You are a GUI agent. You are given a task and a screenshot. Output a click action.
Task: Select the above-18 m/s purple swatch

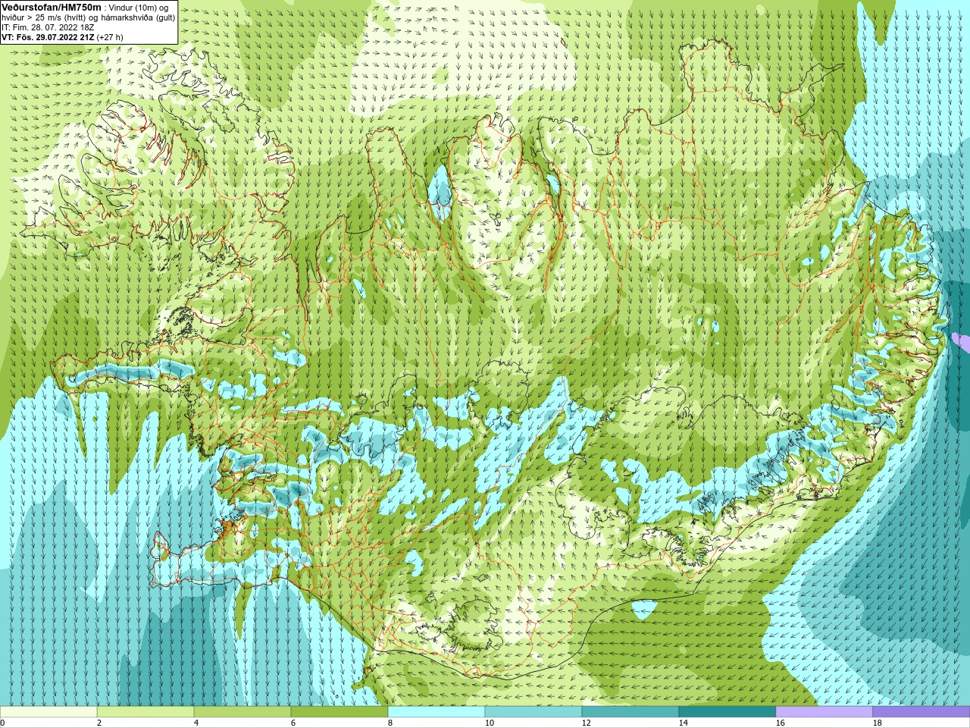click(x=921, y=712)
